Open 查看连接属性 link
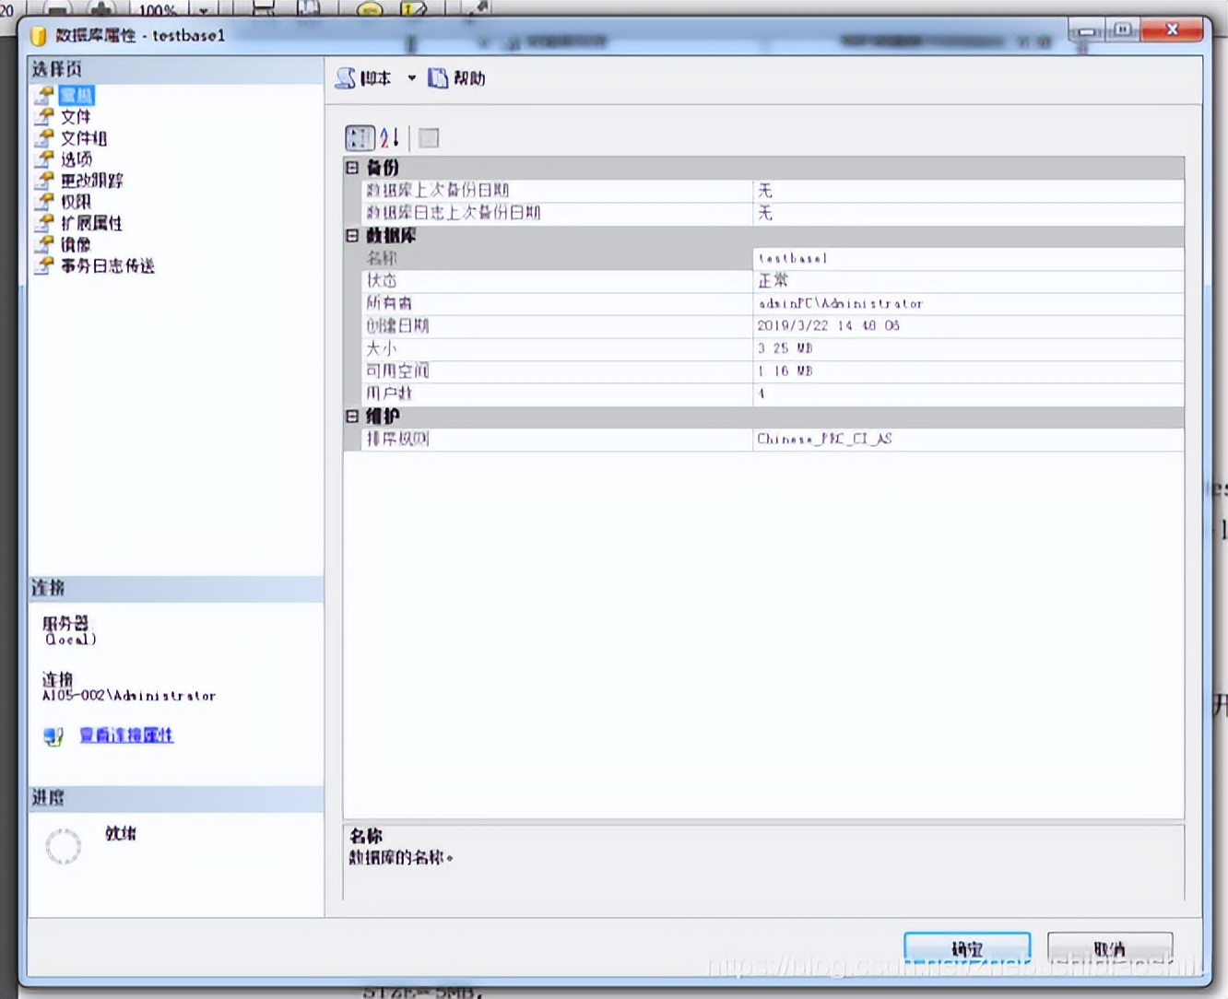 126,735
